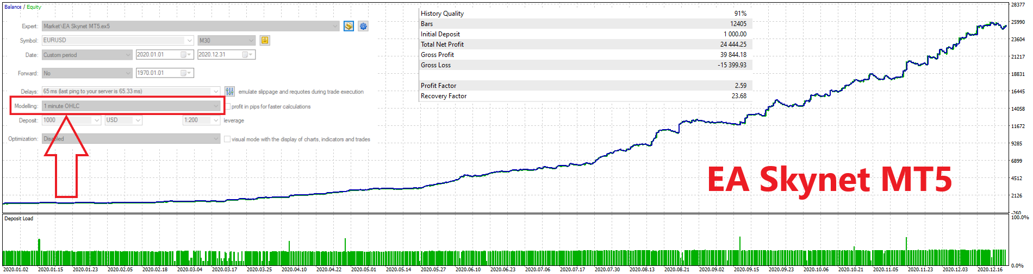Open the Forward dropdown set to No
The height and width of the screenshot is (274, 1033).
(87, 73)
